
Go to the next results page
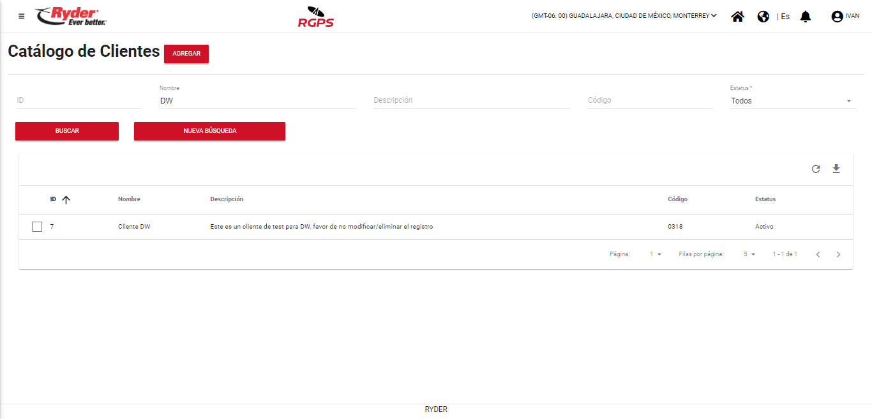[839, 254]
